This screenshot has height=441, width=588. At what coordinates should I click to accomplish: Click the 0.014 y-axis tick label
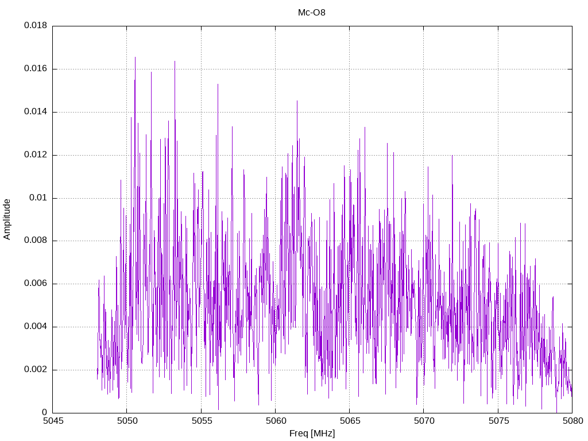(36, 112)
